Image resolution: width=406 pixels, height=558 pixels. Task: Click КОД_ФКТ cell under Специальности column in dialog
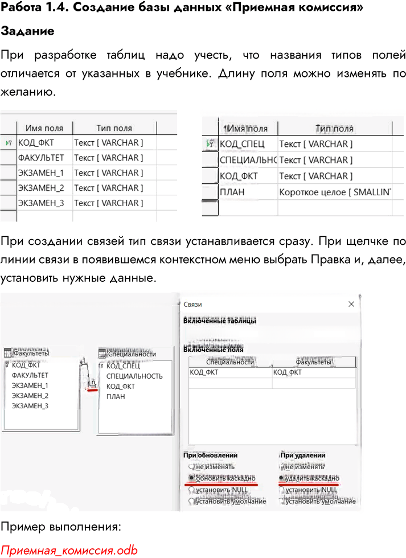(230, 372)
